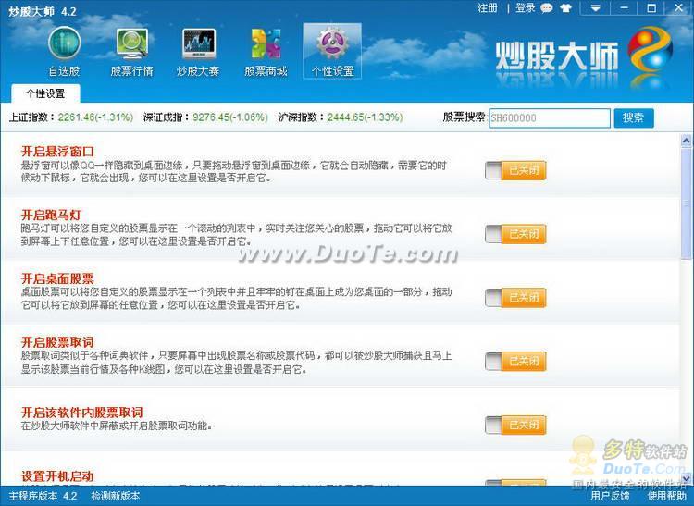694x506 pixels.
Task: Click the 开启桌面股票 heading
Action: 57,279
